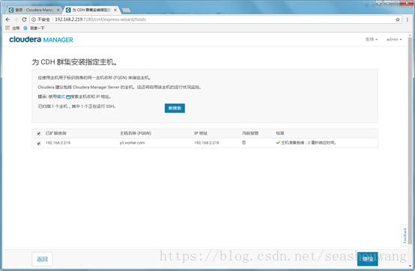Click the 模式 pattern help link
This screenshot has height=271, width=415.
(x=61, y=97)
